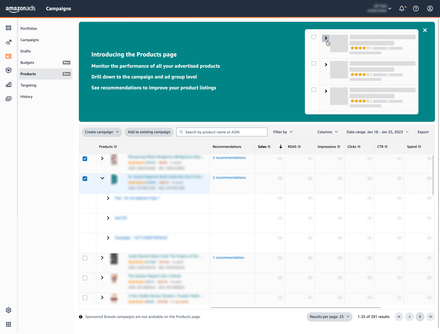
Task: Check the product row showing 1 recommendation
Action: coord(85,258)
